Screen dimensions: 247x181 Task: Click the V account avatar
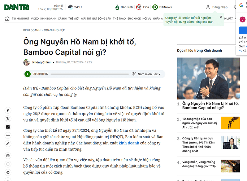coord(242,20)
